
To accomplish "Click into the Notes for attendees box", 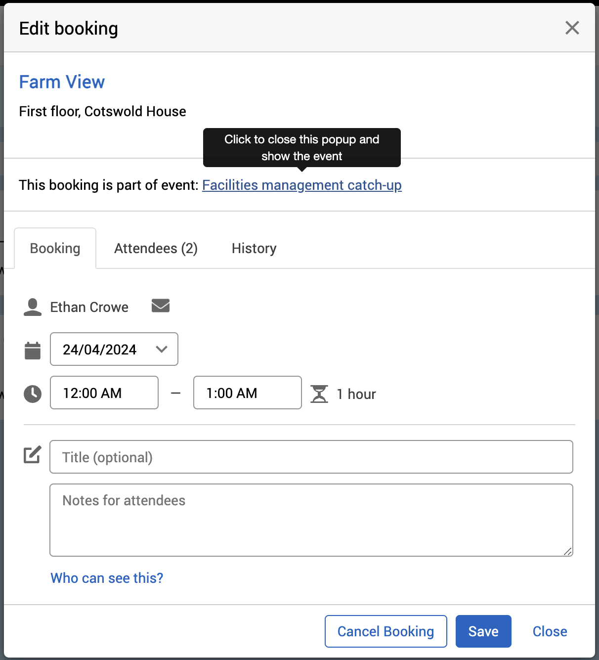I will pyautogui.click(x=311, y=520).
